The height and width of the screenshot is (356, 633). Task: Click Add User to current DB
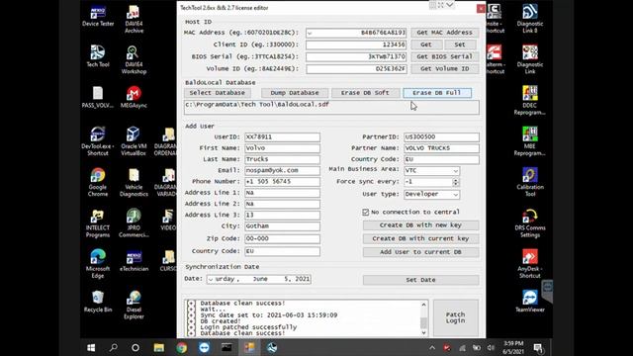(420, 252)
